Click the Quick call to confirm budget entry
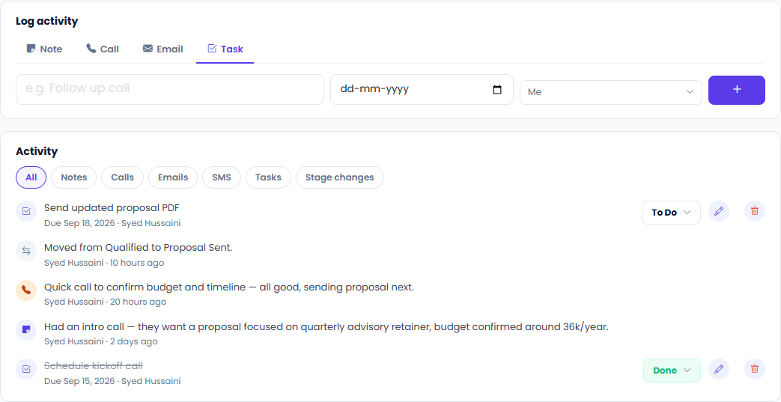Image resolution: width=781 pixels, height=402 pixels. (x=229, y=287)
